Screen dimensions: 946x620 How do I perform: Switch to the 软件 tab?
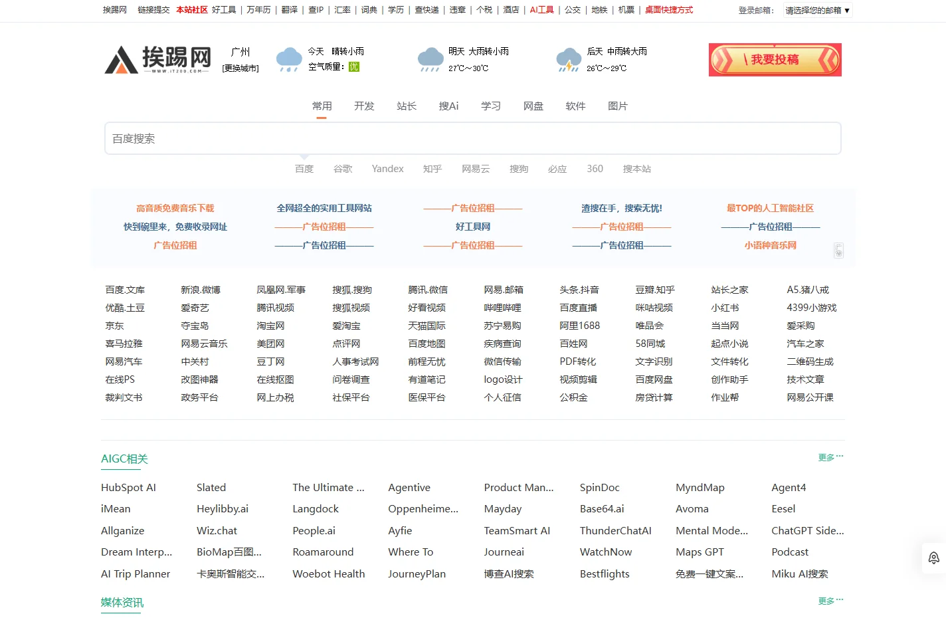[575, 106]
